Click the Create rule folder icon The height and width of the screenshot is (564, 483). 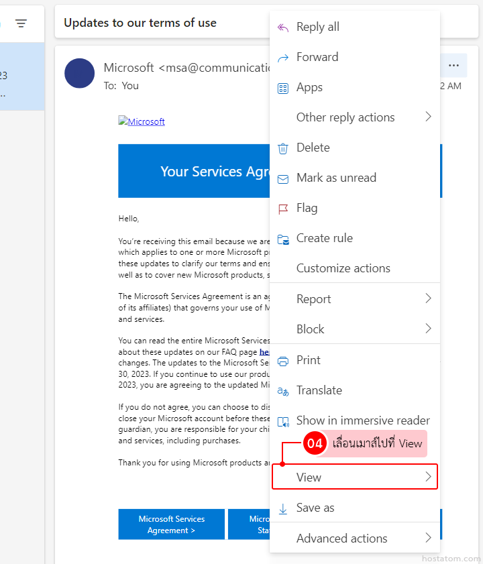283,239
